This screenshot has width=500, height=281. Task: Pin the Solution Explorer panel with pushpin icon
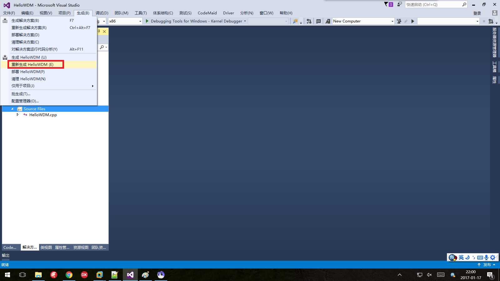pyautogui.click(x=99, y=32)
